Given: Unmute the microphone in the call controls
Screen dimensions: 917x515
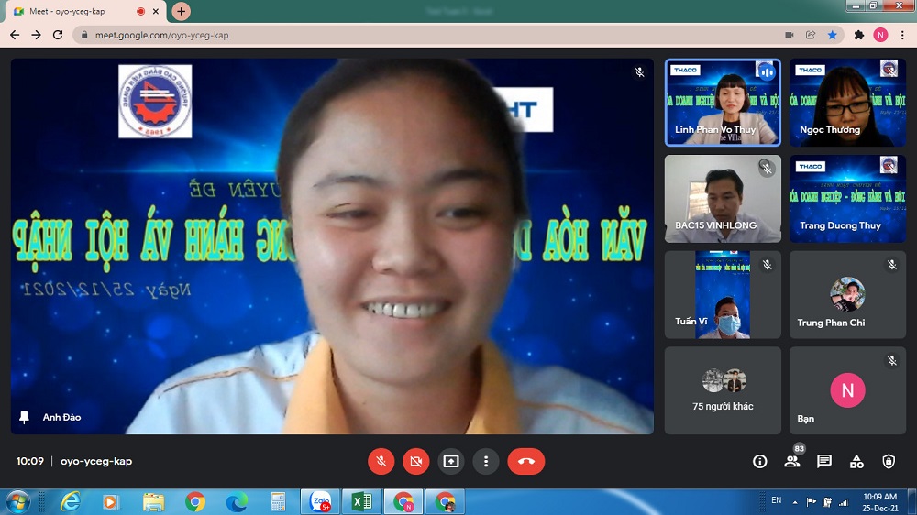Looking at the screenshot, I should [381, 462].
